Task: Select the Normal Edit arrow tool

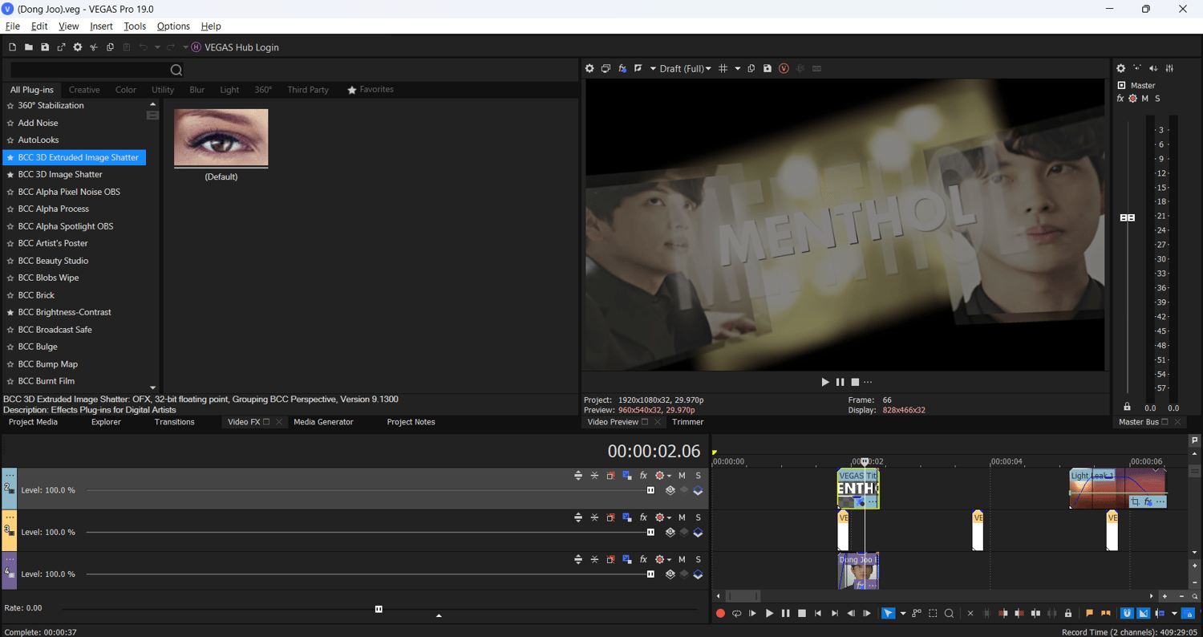Action: pos(889,614)
